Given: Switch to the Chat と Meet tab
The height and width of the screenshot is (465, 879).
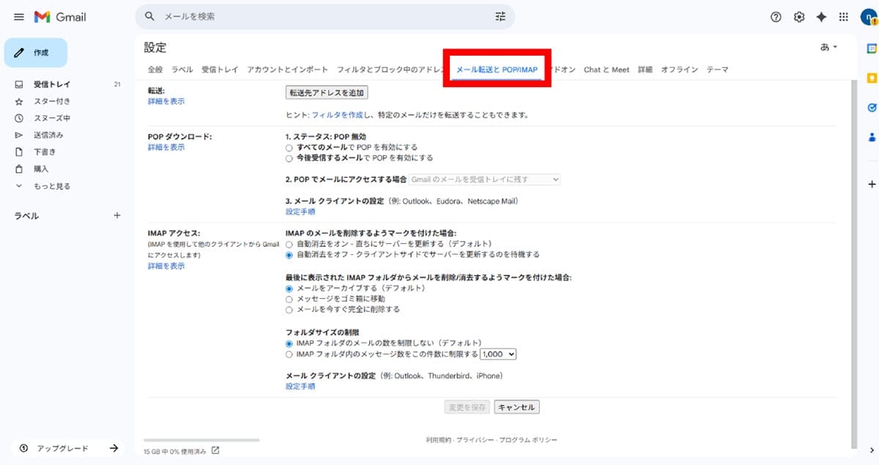Looking at the screenshot, I should [606, 70].
